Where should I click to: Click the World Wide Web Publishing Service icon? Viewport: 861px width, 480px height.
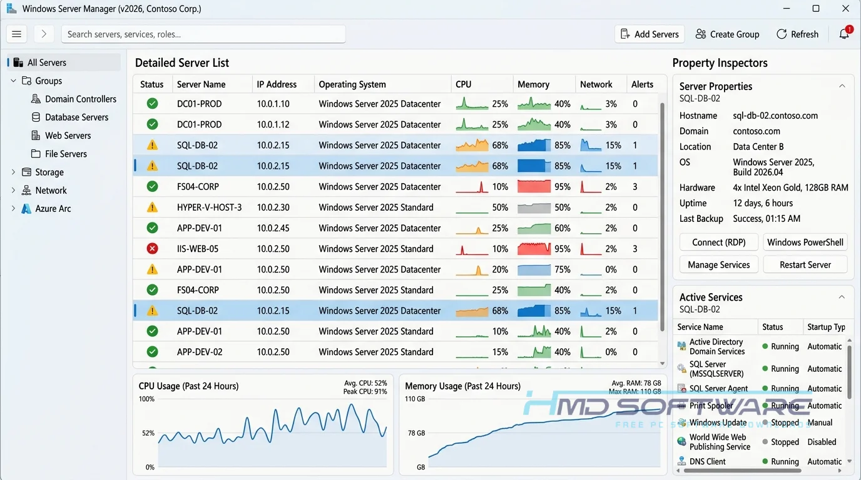point(682,442)
